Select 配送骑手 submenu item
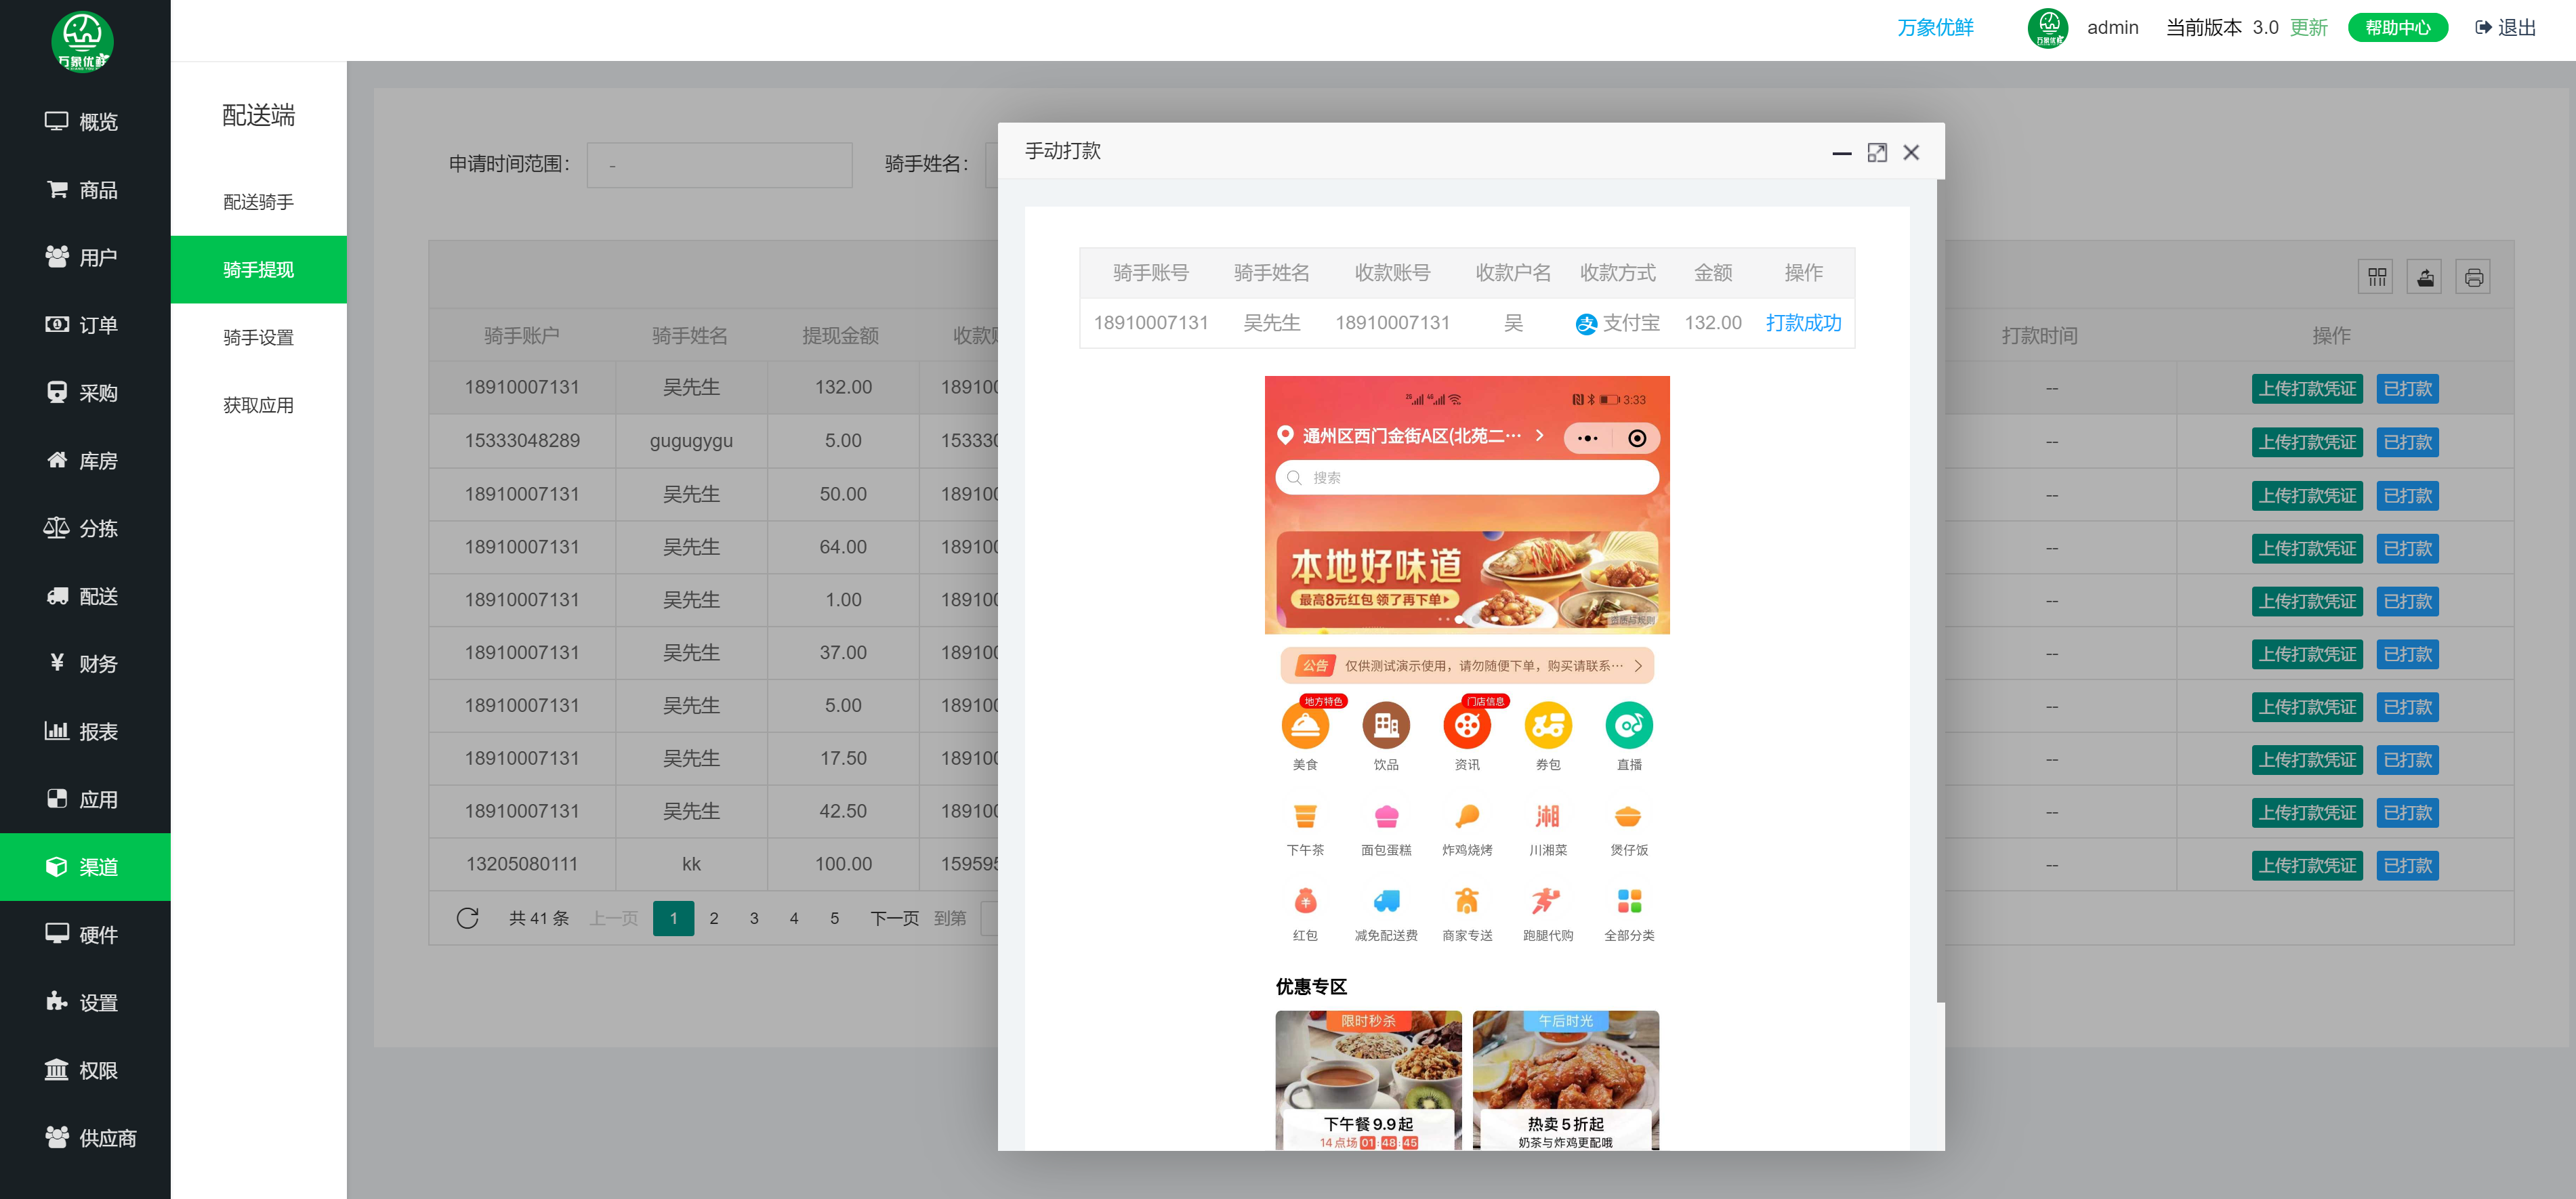The image size is (2576, 1199). pyautogui.click(x=258, y=202)
